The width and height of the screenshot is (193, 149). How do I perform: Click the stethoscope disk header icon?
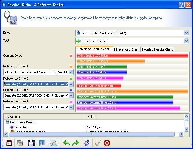click(x=10, y=18)
